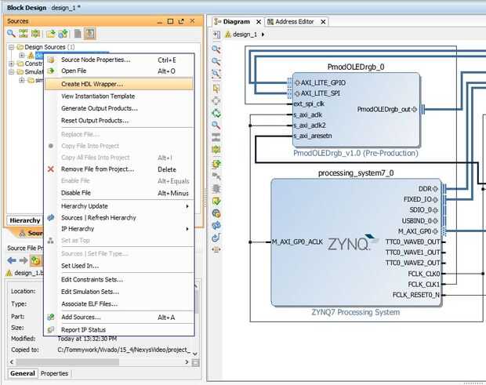Click the red X Remove File icon
Screen dimensions: 486x385
click(51, 169)
